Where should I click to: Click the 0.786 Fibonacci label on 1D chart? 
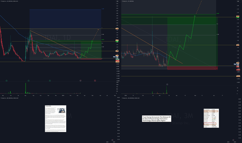[103, 35]
